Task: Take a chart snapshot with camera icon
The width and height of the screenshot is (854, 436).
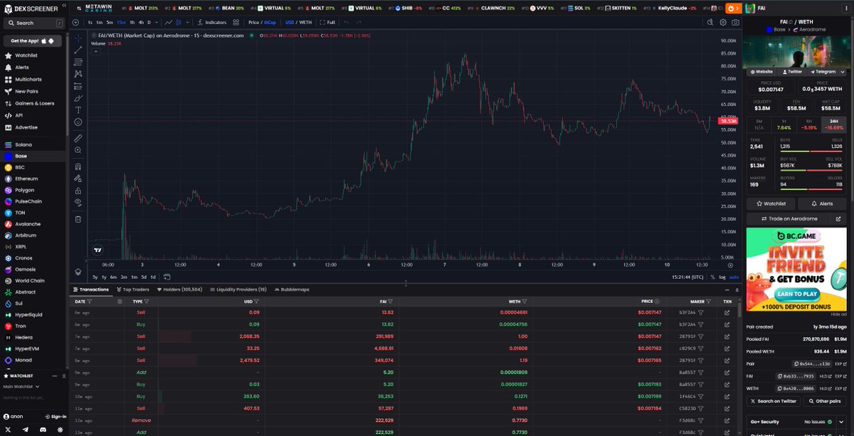Action: click(x=735, y=22)
